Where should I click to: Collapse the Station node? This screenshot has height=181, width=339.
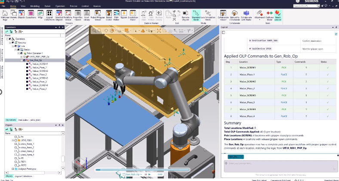[15, 50]
